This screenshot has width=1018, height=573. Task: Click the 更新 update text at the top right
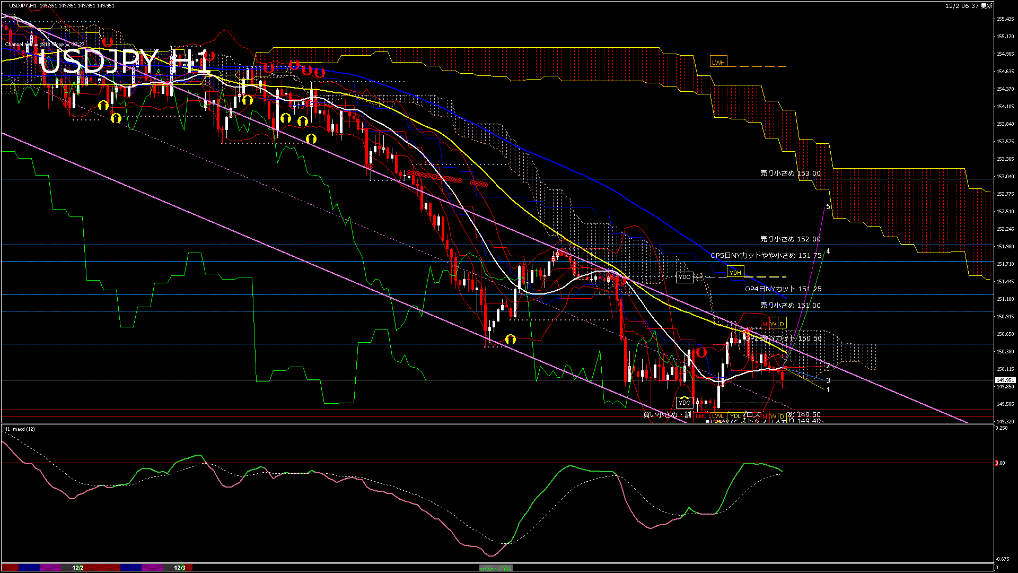pos(986,6)
